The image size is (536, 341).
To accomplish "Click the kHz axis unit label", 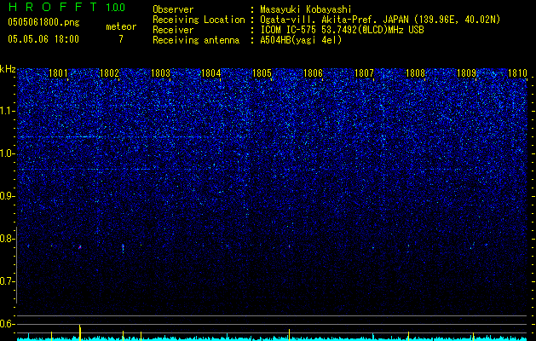I will [x=8, y=69].
